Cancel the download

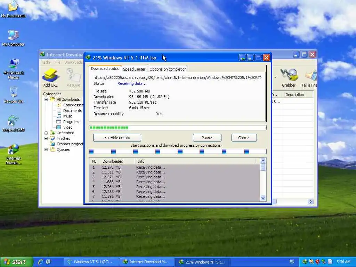(x=244, y=138)
